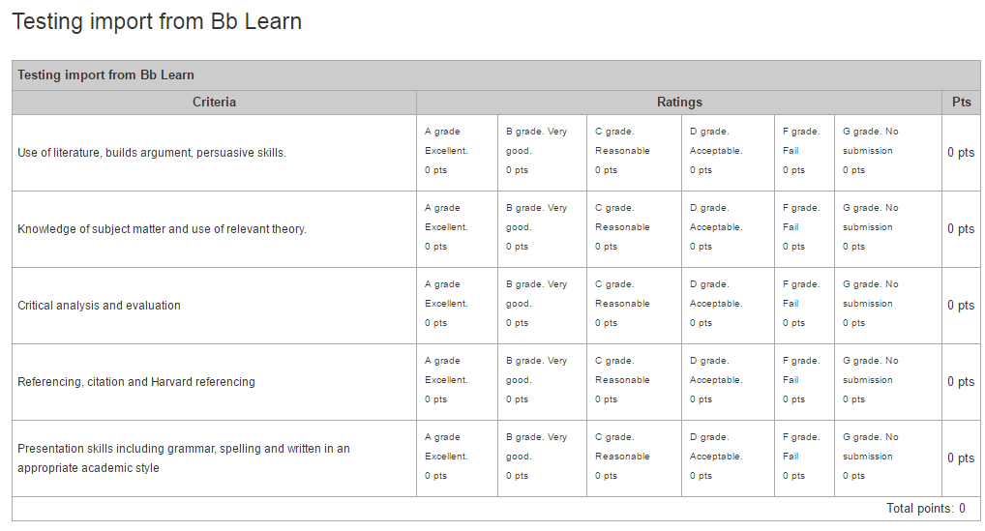Click the 0 pts cell for Knowledge row
The image size is (985, 531).
[961, 229]
